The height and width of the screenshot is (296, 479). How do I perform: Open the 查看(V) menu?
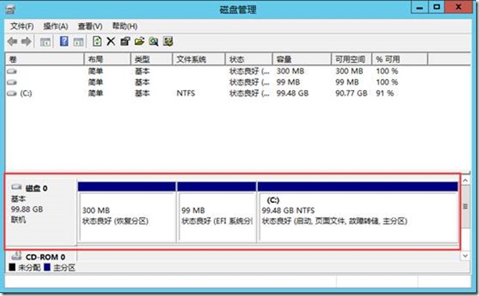pyautogui.click(x=90, y=26)
